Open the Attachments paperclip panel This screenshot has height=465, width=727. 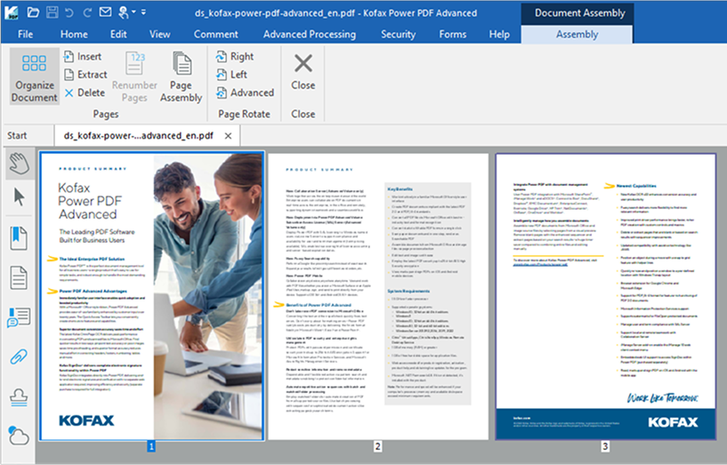[x=19, y=357]
